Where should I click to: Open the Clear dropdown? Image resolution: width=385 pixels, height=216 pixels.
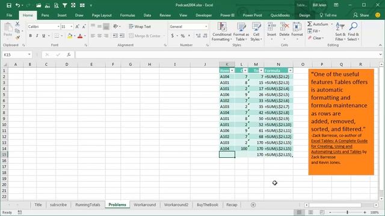click(316, 38)
